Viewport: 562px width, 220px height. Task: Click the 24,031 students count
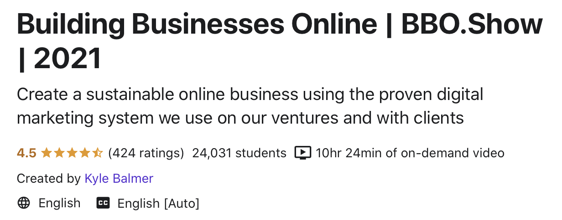pos(239,153)
